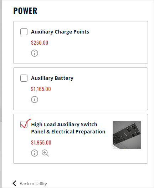This screenshot has width=154, height=188.
Task: Uncheck High Load Auxiliary Switch Panel checkbox
Action: [24, 125]
